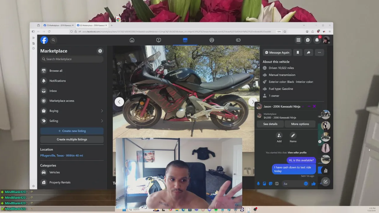Bookmark the page with the star icon
The height and width of the screenshot is (213, 379).
tap(285, 32)
